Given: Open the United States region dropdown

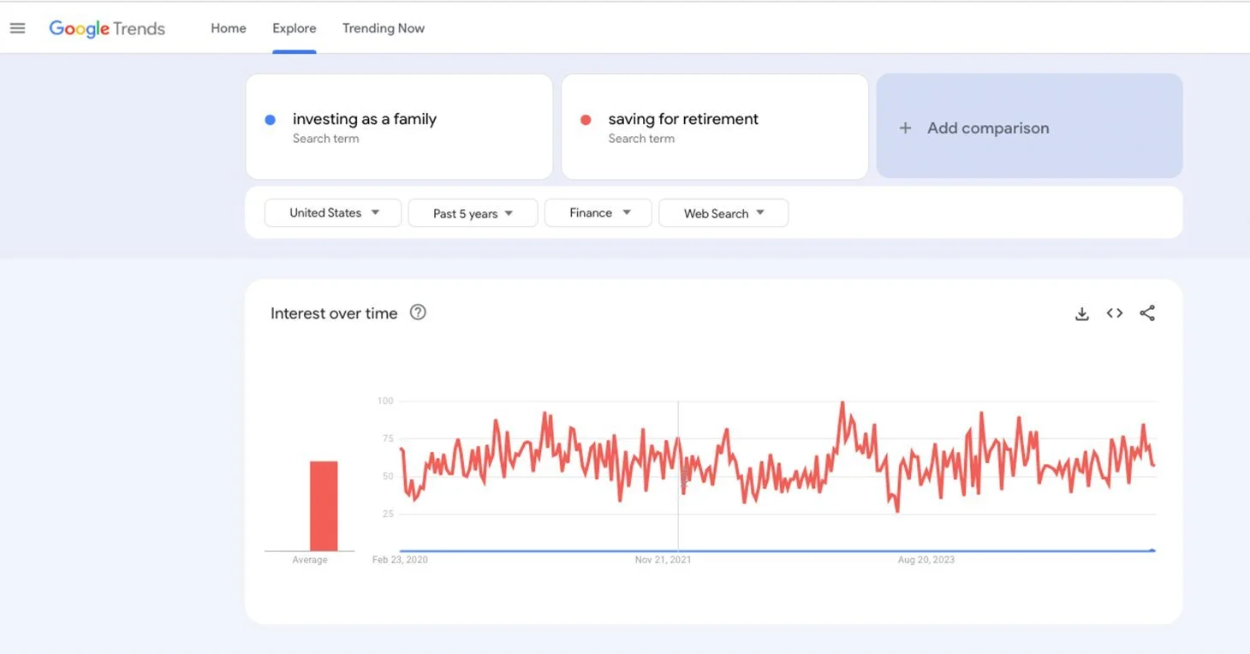Looking at the screenshot, I should click(332, 212).
